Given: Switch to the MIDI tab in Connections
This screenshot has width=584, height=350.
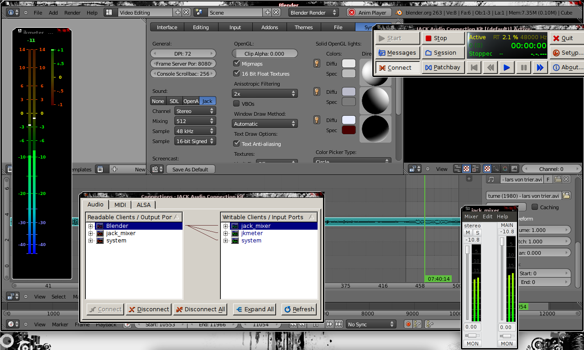Looking at the screenshot, I should click(x=120, y=205).
